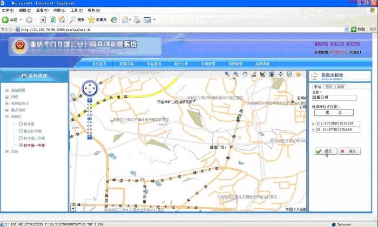Click the zoom-out magnifier on map toolbar
378x227 pixels.
(236, 74)
